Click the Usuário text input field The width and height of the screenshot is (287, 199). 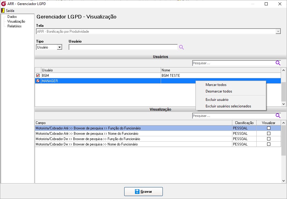tap(123, 47)
